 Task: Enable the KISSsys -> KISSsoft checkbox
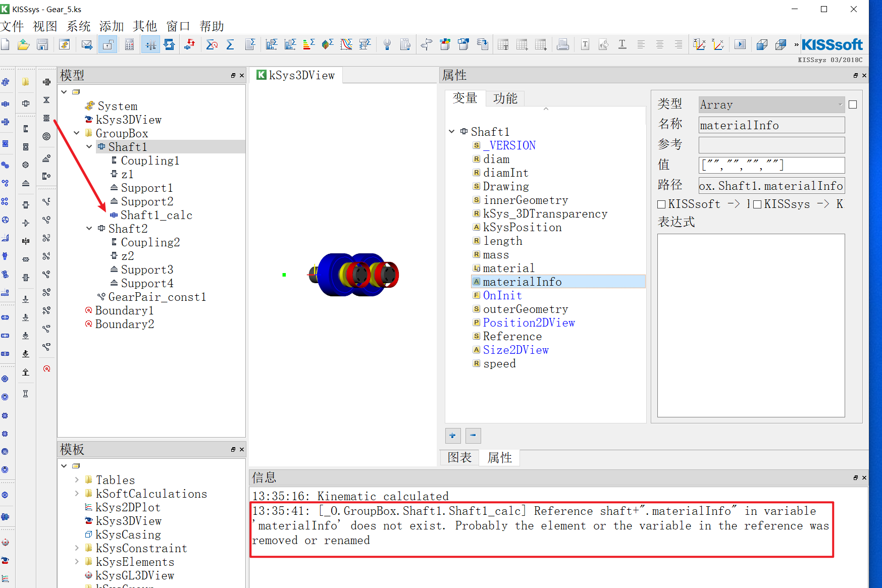click(x=757, y=204)
